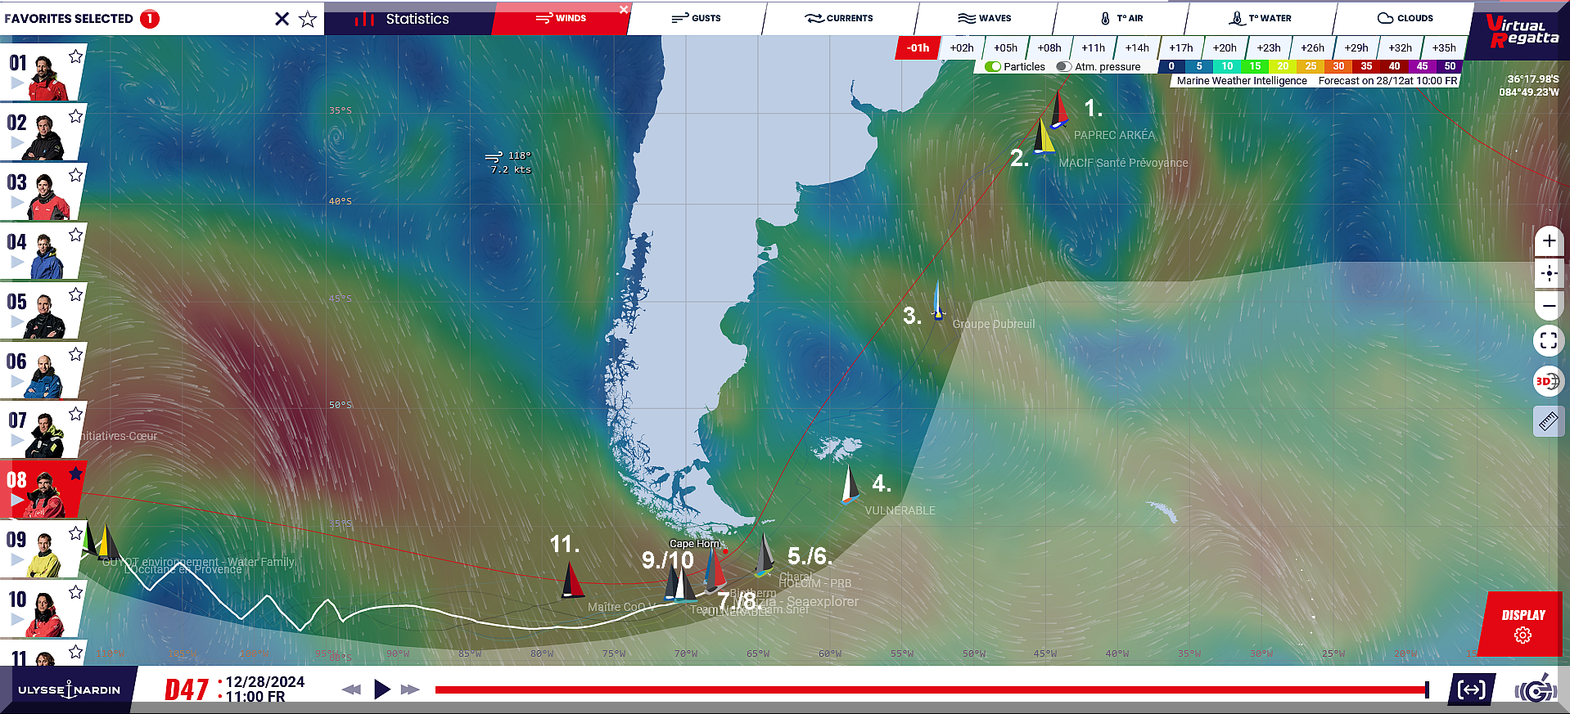Zoom out using the minus button
The height and width of the screenshot is (714, 1570).
1549,306
